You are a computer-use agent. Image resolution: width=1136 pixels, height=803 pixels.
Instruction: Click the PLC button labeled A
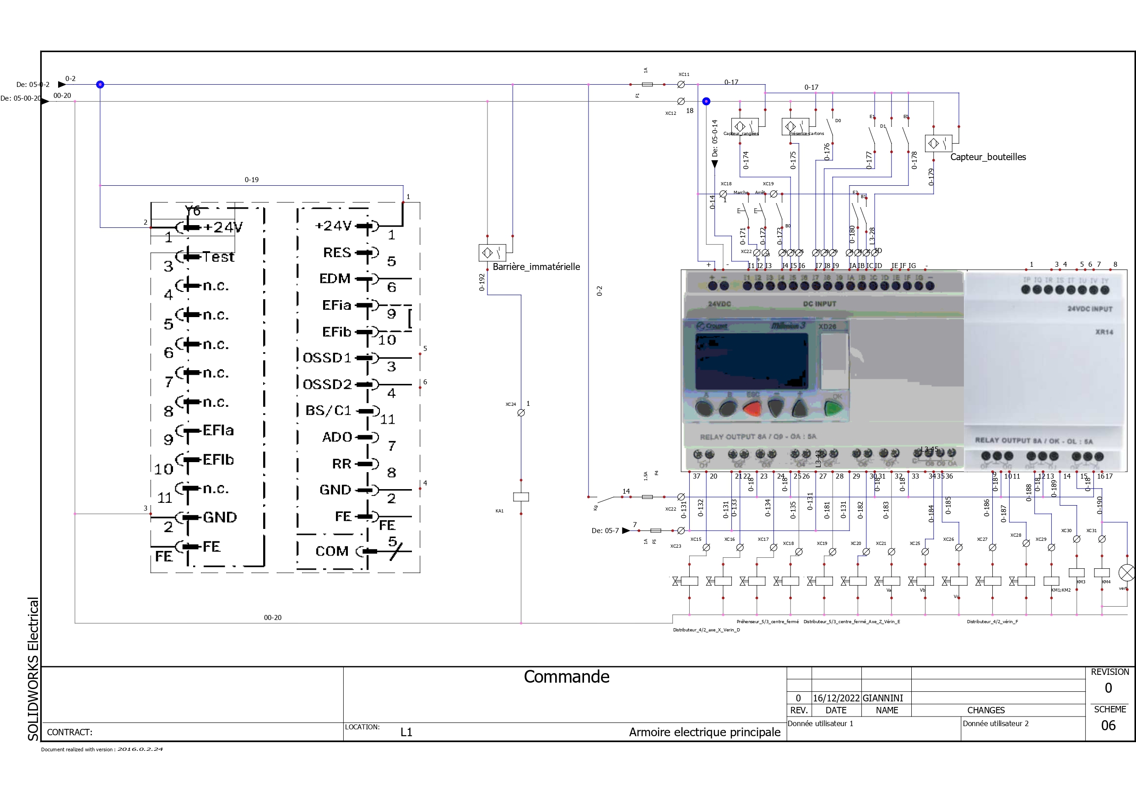tap(704, 409)
